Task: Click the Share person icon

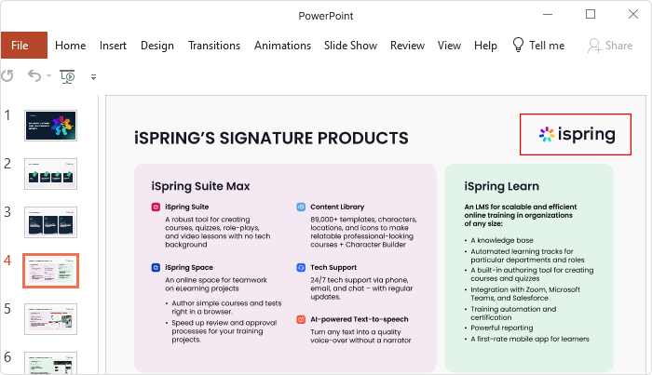Action: coord(594,46)
